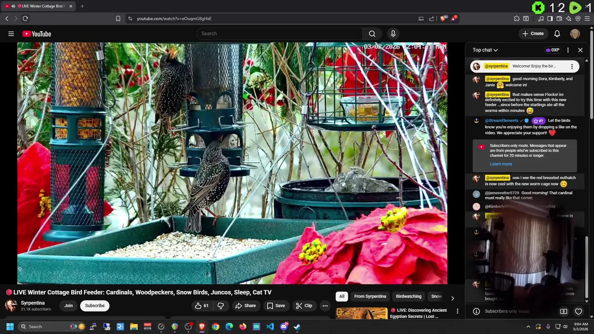Subscribe to the Syrpentina channel
The height and width of the screenshot is (334, 594).
95,306
